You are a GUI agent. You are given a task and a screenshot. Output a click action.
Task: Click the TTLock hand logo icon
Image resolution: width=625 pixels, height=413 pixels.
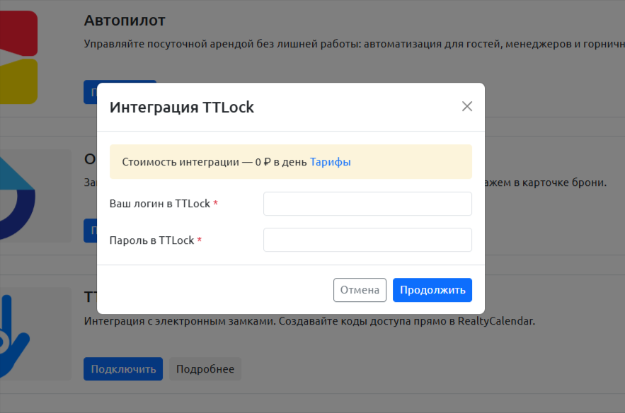point(14,336)
